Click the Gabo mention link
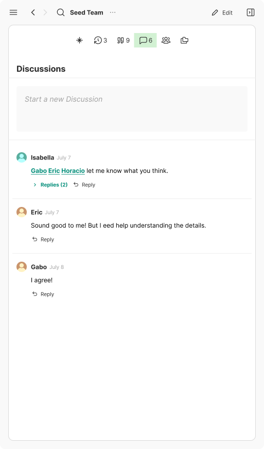Screen dimensions: 264x449 39,171
